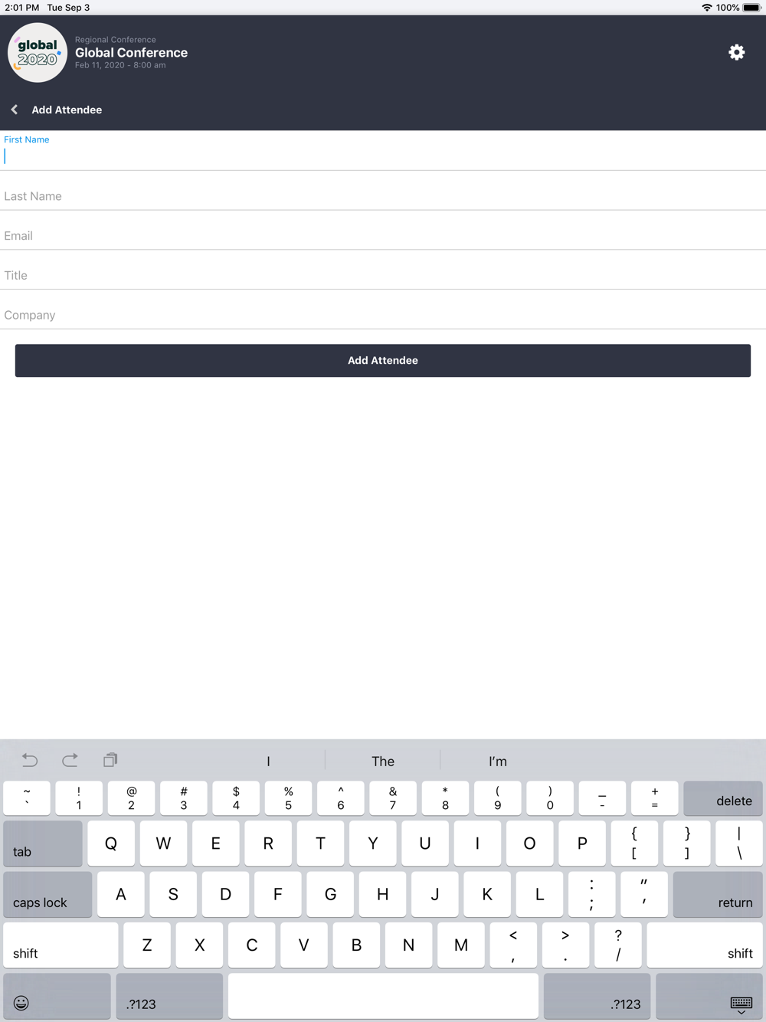The height and width of the screenshot is (1022, 766).
Task: Tap the period greater-than key
Action: click(x=565, y=945)
